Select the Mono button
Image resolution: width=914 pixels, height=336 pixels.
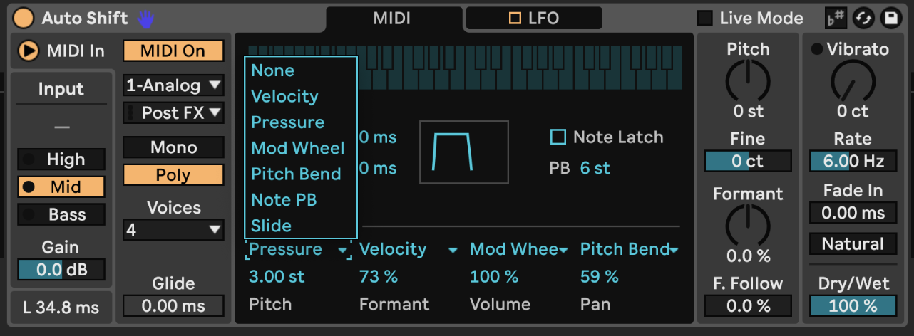tap(173, 147)
